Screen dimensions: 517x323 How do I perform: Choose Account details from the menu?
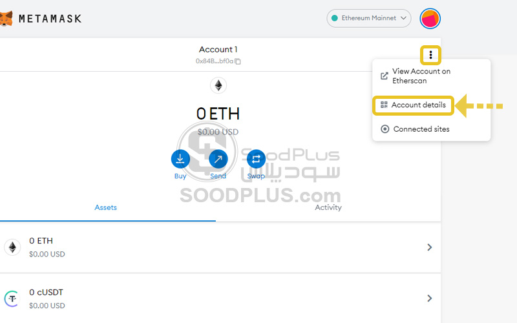tap(414, 105)
